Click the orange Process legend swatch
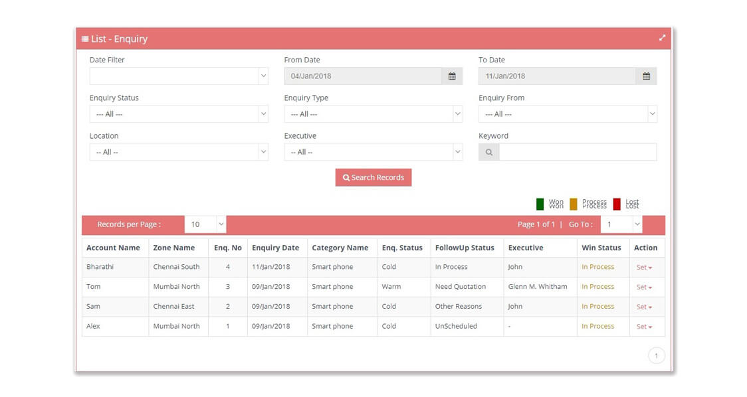Image resolution: width=747 pixels, height=397 pixels. (x=573, y=204)
